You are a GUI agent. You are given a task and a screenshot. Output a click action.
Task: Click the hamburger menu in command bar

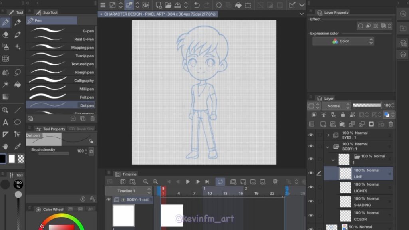click(x=103, y=5)
